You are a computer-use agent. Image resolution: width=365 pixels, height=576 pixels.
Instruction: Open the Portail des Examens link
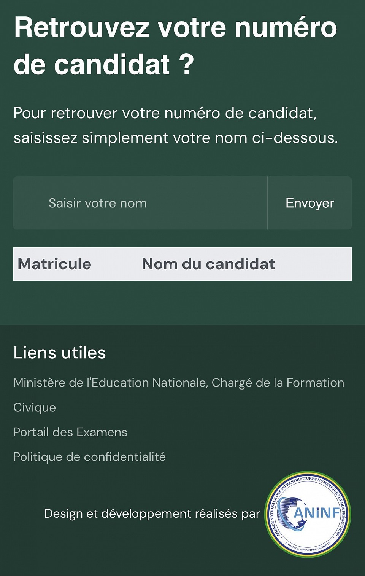[70, 432]
